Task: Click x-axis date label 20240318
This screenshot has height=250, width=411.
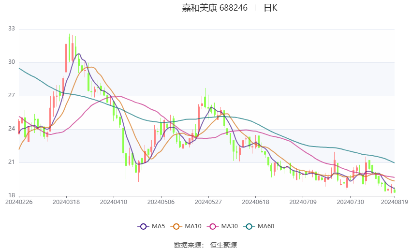Action: tap(66, 202)
